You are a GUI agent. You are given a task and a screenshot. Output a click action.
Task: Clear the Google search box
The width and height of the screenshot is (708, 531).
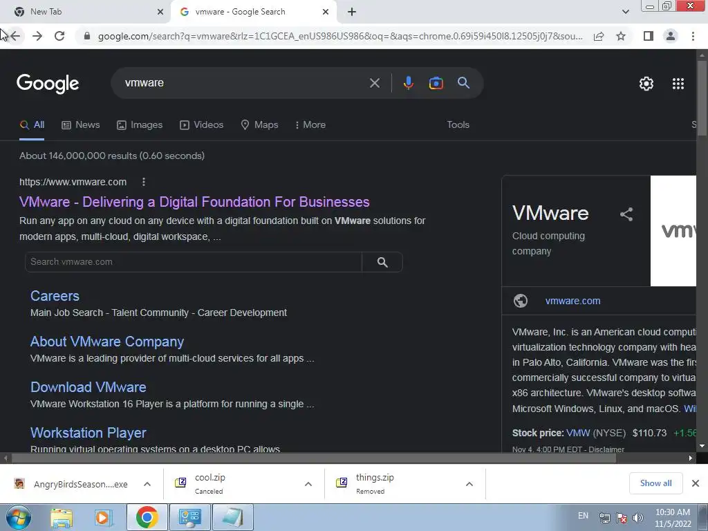coord(374,83)
